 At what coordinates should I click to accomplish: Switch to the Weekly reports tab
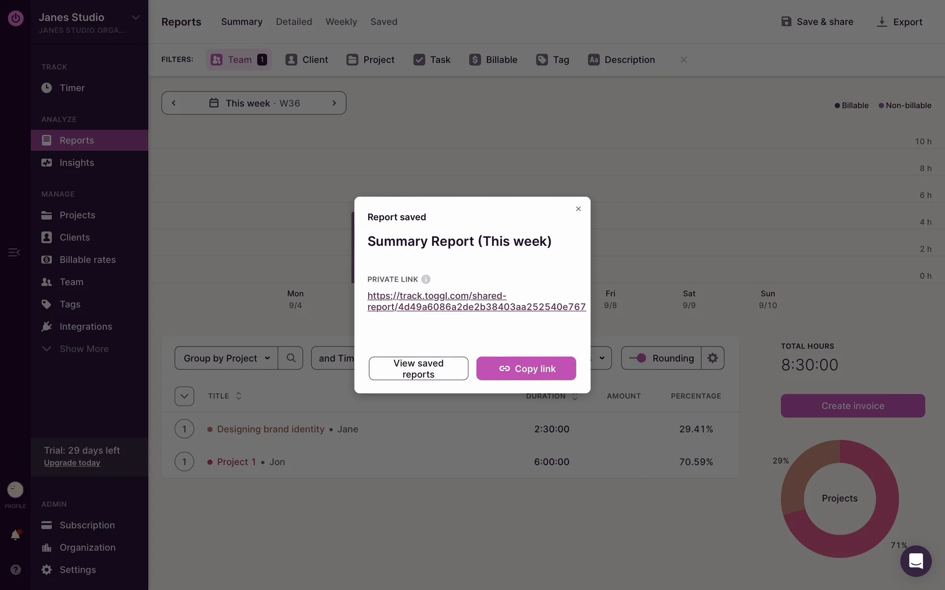click(x=341, y=22)
